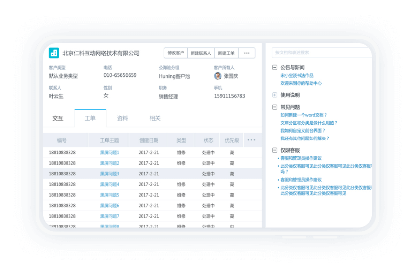Click the company logo icon
This screenshot has width=415, height=274.
coord(54,53)
